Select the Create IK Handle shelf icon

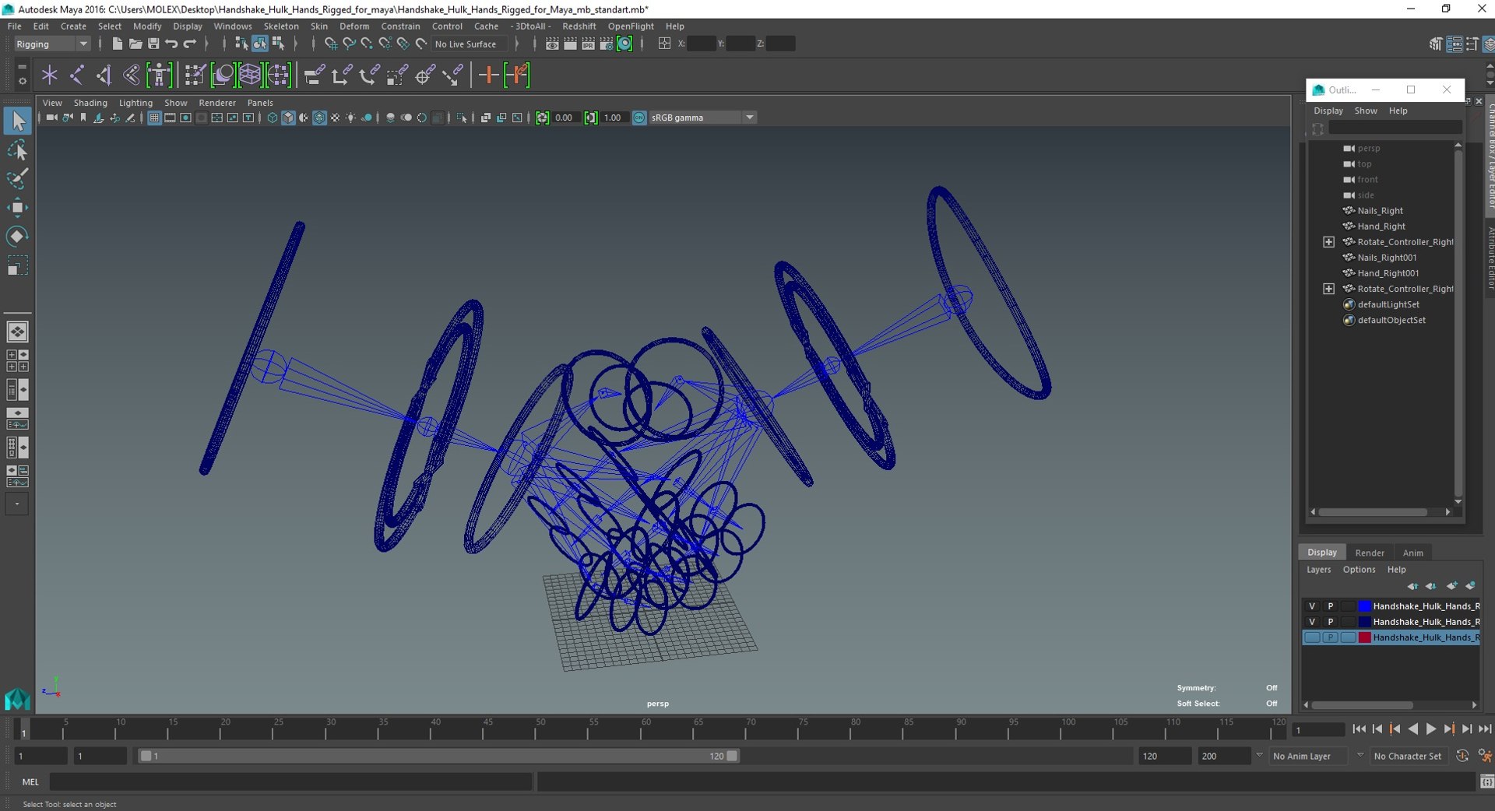click(x=104, y=75)
